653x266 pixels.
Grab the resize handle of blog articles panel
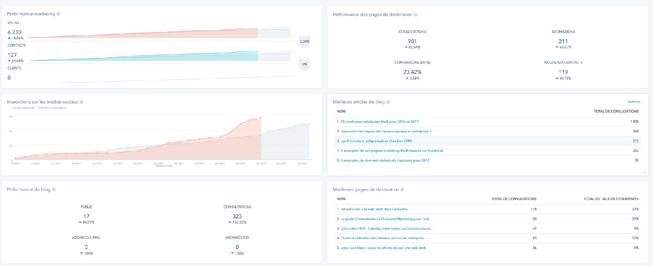(x=644, y=172)
